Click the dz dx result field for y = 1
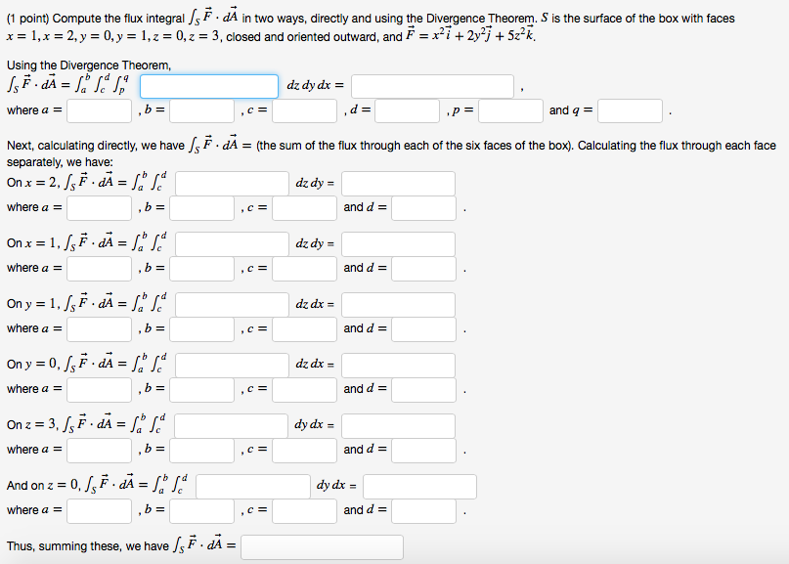The height and width of the screenshot is (564, 789). [x=404, y=304]
